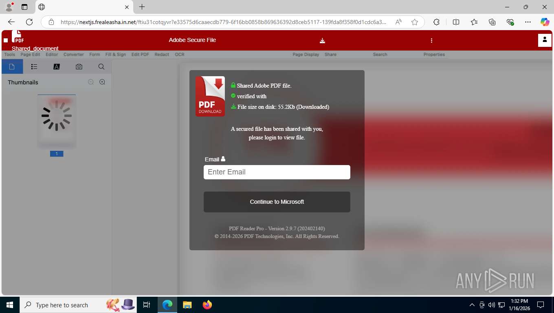Screen dimensions: 554x313
Task: Open the notification center icon
Action: 541,305
